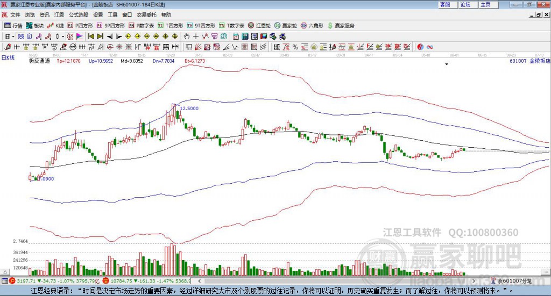Screen dimensions: 551x296
Task: Open the 江恩轮 Gann wheel
Action: click(259, 26)
